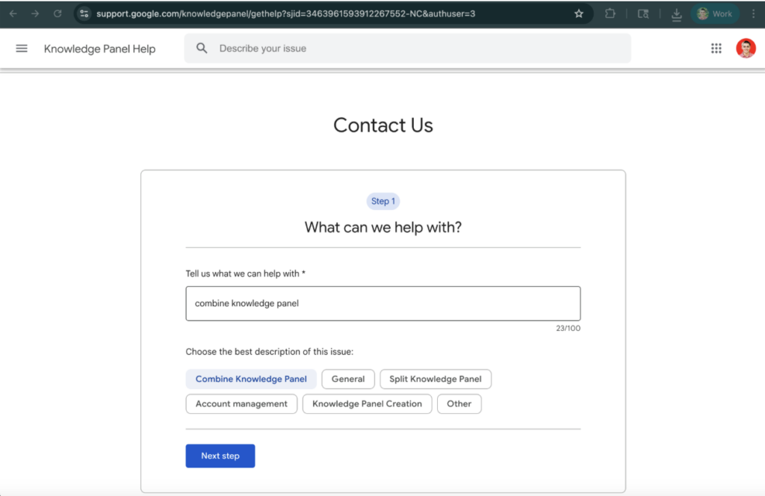Open the browser extensions puzzle icon
This screenshot has height=496, width=765.
(610, 13)
